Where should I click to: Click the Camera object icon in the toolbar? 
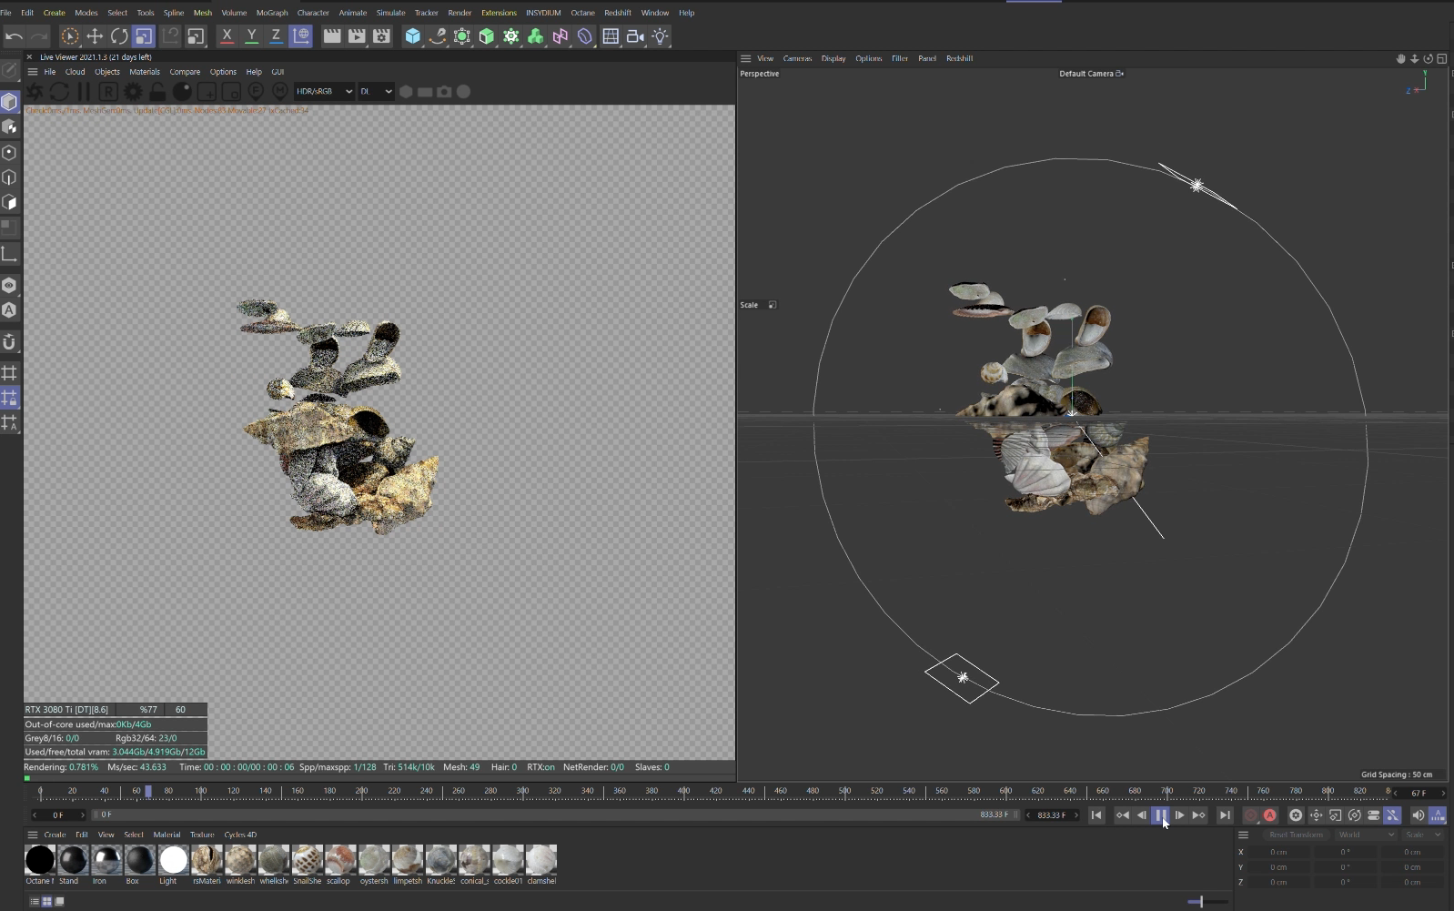click(635, 36)
